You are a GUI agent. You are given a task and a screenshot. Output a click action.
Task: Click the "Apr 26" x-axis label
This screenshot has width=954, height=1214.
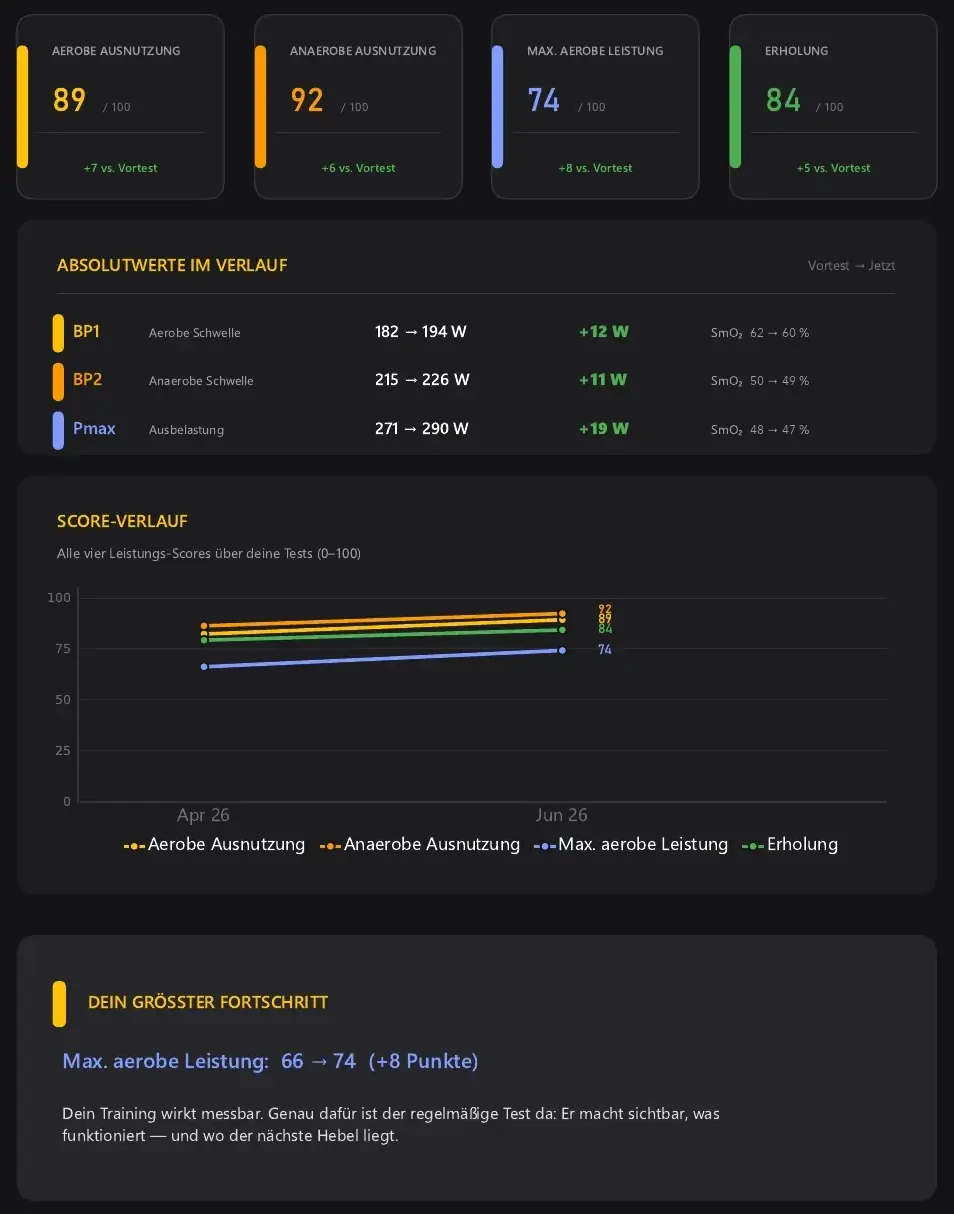pyautogui.click(x=203, y=815)
